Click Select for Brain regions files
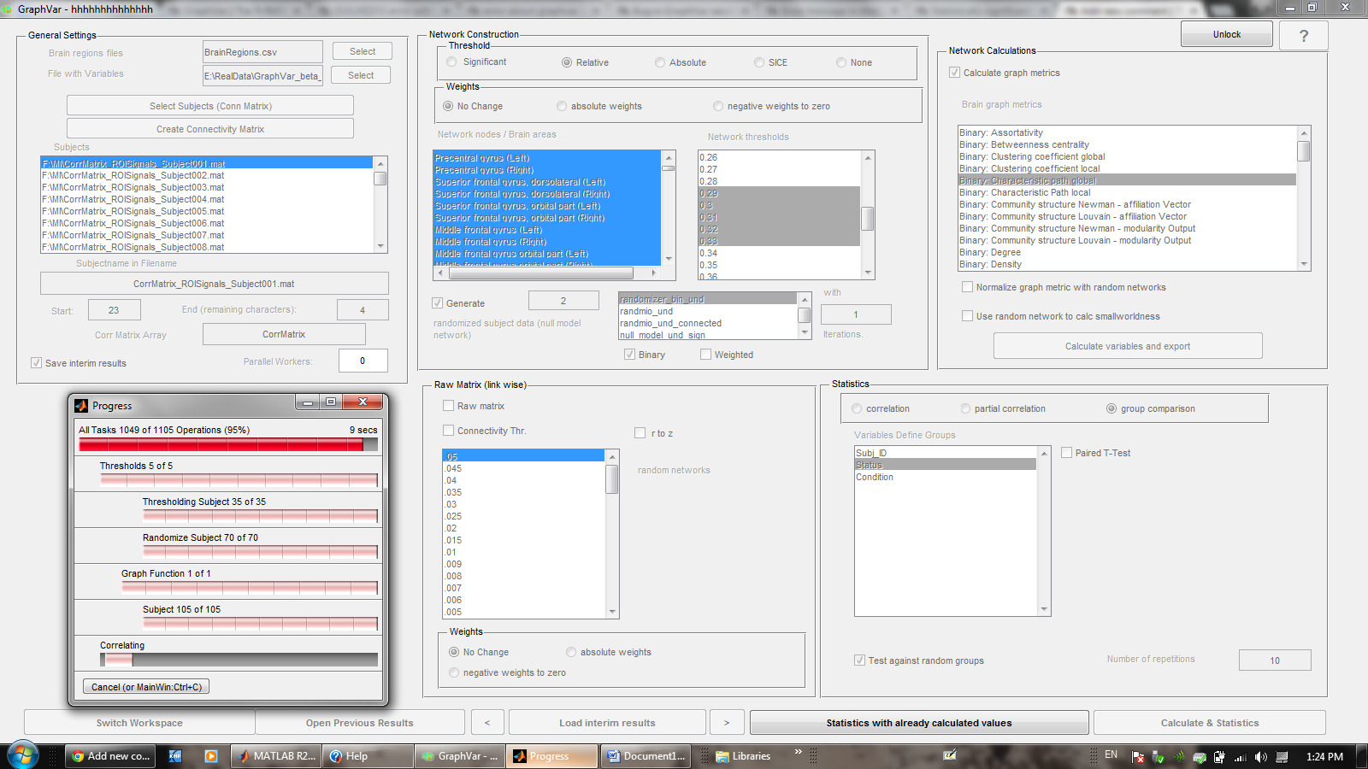1368x769 pixels. (363, 51)
